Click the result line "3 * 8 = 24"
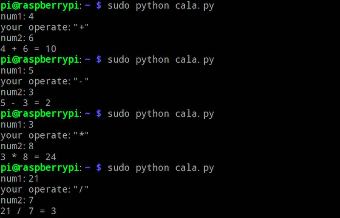340x218 pixels. (x=28, y=157)
